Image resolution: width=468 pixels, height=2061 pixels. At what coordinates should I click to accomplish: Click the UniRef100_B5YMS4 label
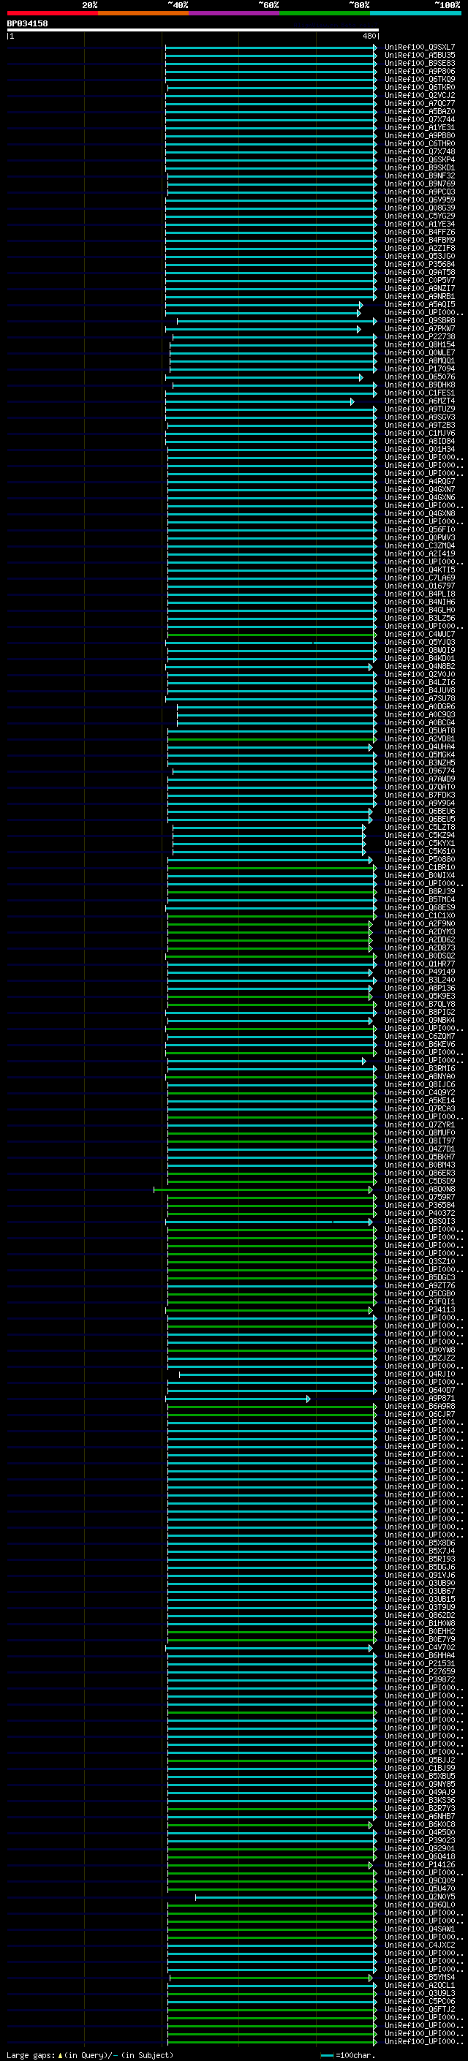click(420, 1978)
